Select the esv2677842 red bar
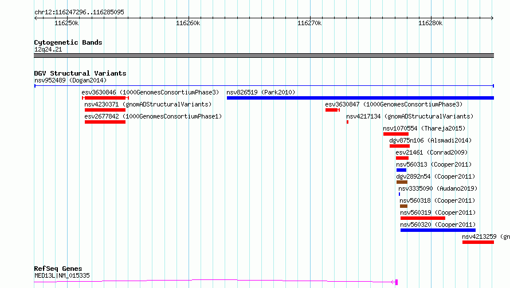 coord(105,122)
